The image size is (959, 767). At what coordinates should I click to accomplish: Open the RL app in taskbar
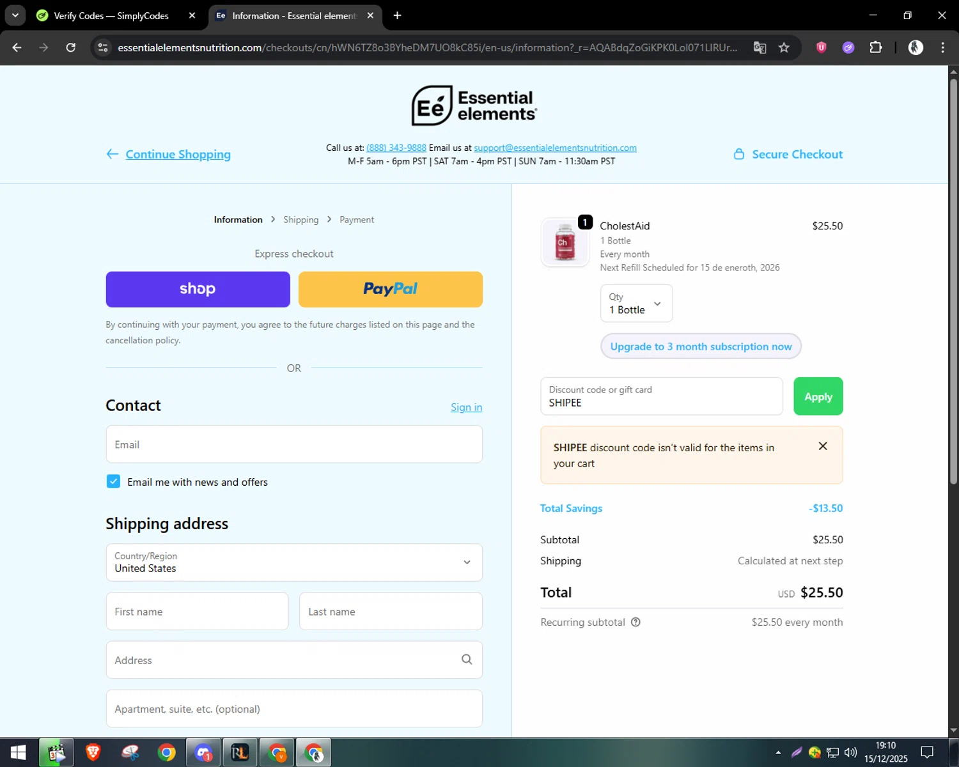pos(240,753)
